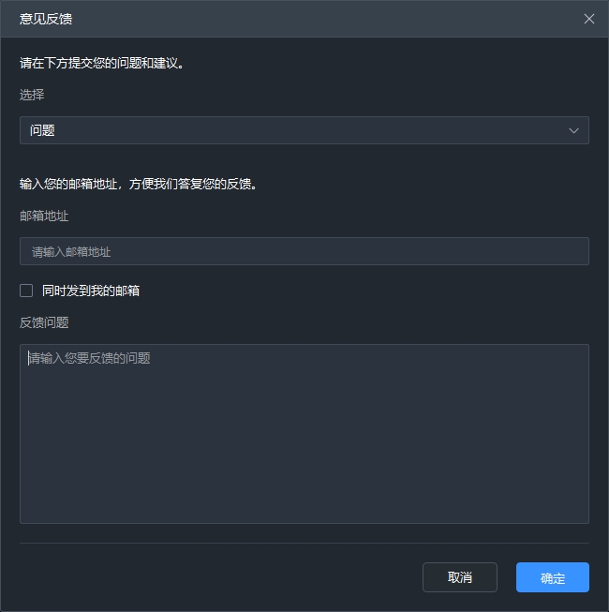Click the empty bottom area of feedback box
609x612 pixels.
tap(304, 487)
